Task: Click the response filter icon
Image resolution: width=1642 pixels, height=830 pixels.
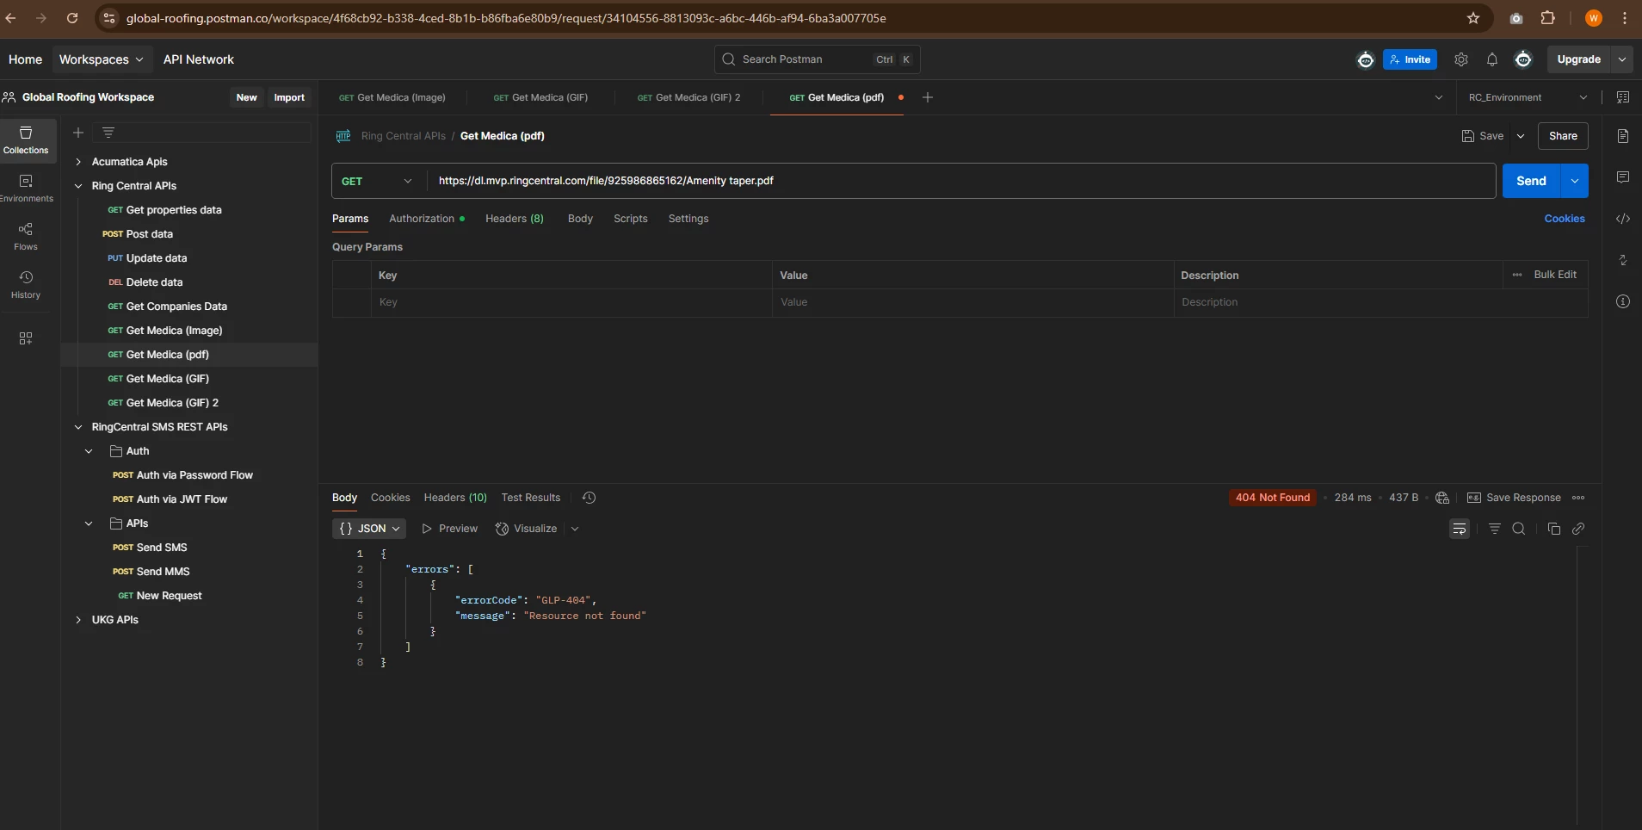Action: point(1495,529)
